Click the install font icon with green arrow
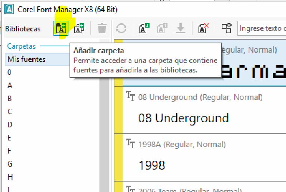Screen dimensions: 286x192 144,28
